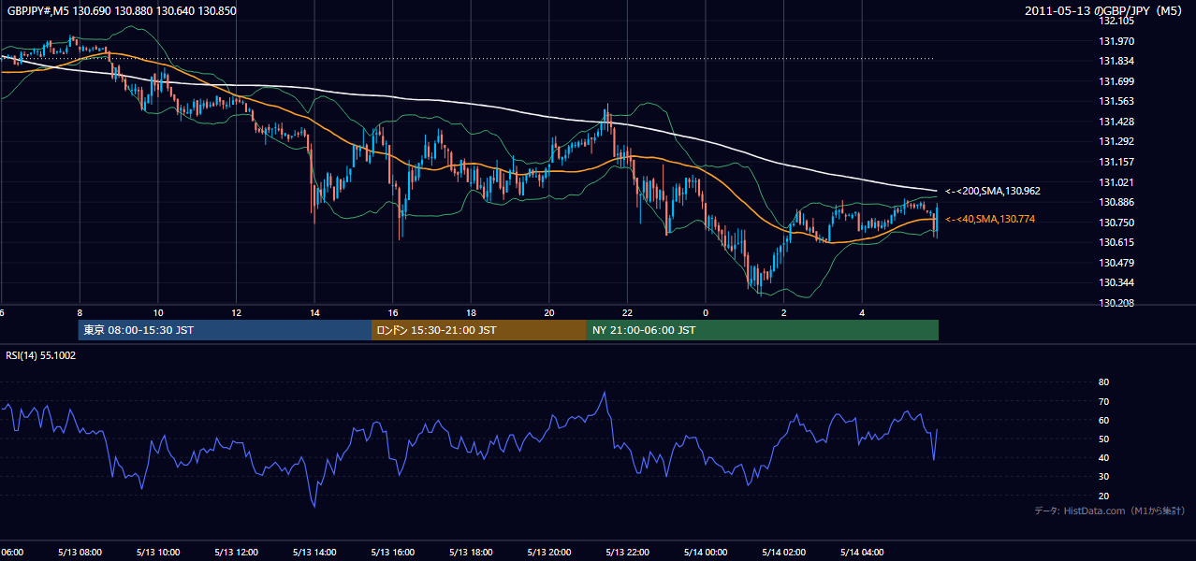Viewport: 1196px width, 561px height.
Task: Click the RSI(14) 55.1002 indicator label
Action: pos(41,355)
